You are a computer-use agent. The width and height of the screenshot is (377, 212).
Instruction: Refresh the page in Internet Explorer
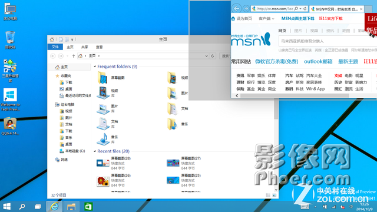(x=305, y=9)
